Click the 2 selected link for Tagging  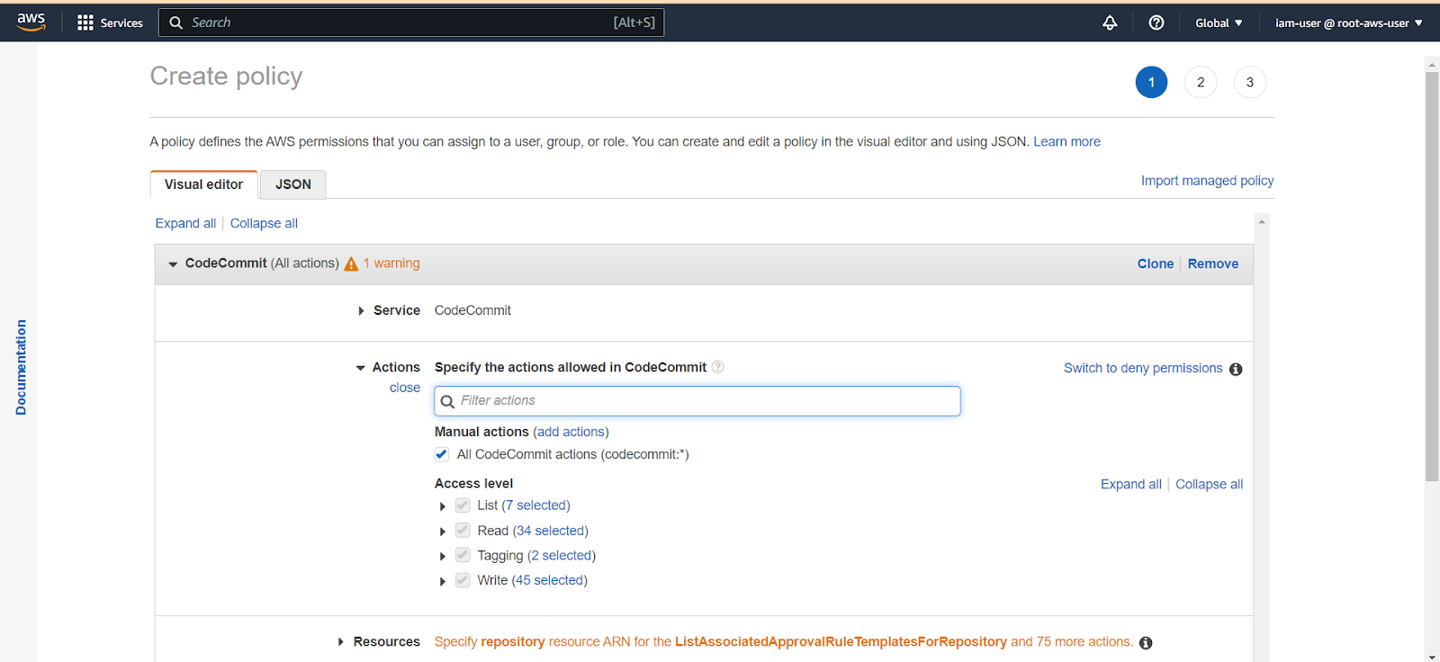pos(562,556)
